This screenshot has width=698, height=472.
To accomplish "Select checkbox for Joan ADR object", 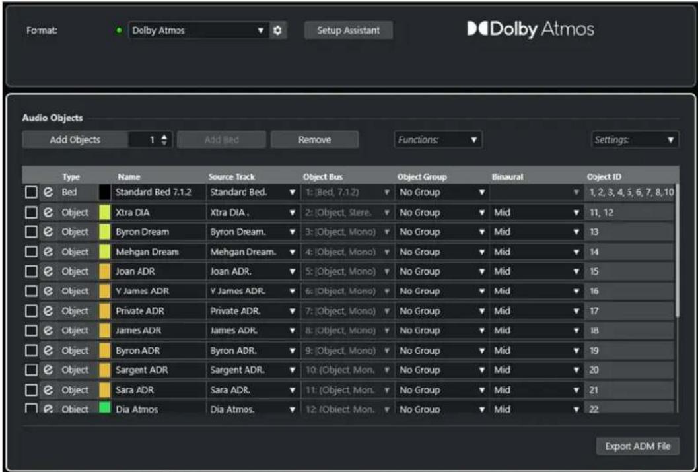I will point(31,271).
